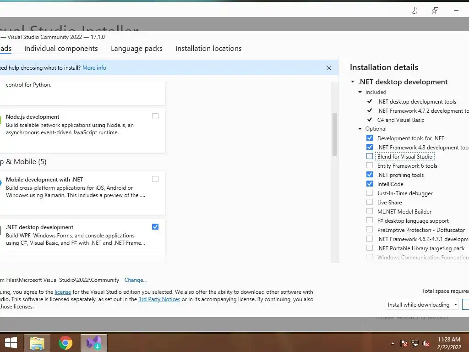The height and width of the screenshot is (352, 469).
Task: Open the send feedback icon
Action: pos(435,11)
